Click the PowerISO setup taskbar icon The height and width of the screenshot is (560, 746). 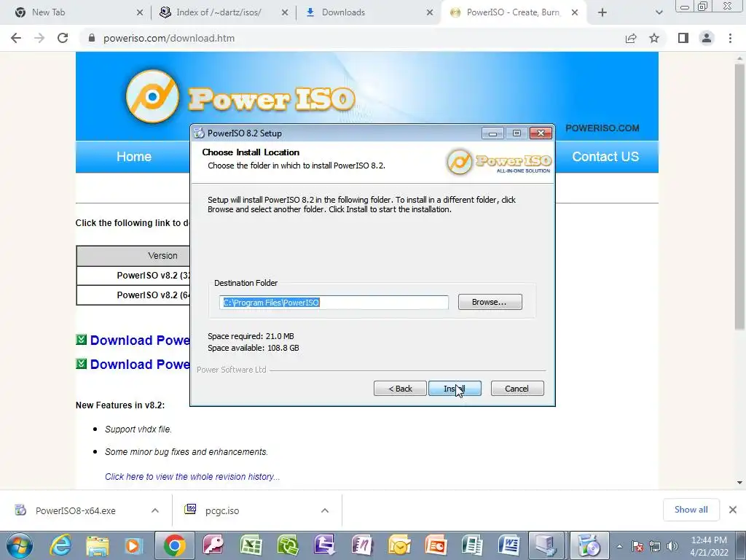click(589, 545)
